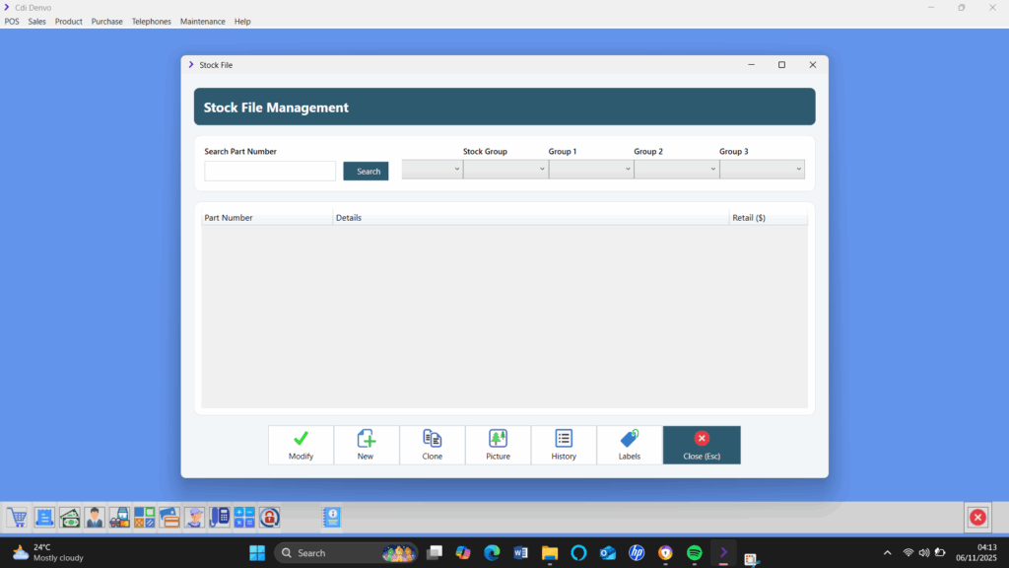Expand the Stock Group dropdown
Image resolution: width=1009 pixels, height=568 pixels.
click(x=504, y=170)
